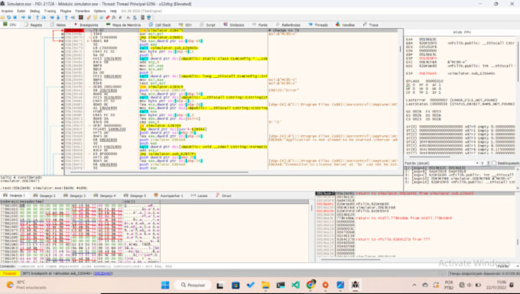Select the Despejo 4 dump tab
The width and height of the screenshot is (520, 294).
105,195
